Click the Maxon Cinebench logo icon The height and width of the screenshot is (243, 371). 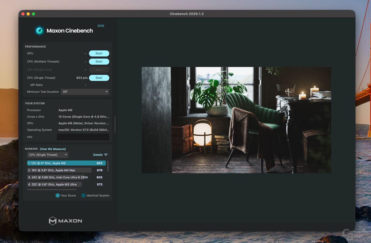tap(39, 31)
